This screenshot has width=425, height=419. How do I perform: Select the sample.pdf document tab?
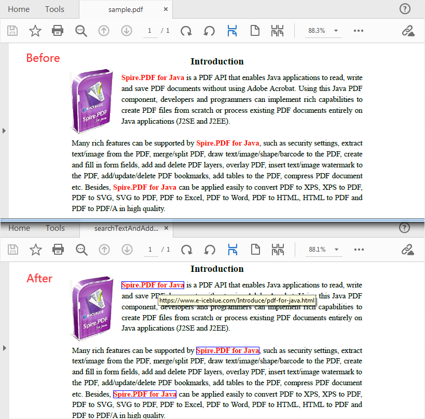[126, 10]
